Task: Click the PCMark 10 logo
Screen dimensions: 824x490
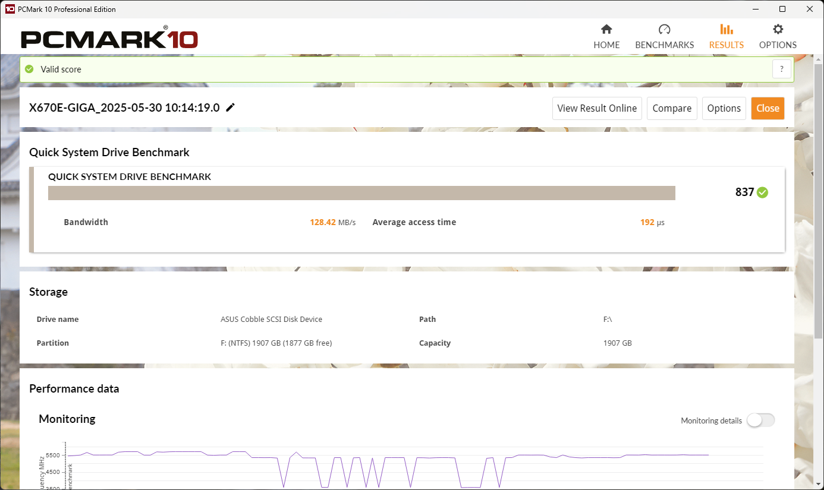Action: pos(109,39)
